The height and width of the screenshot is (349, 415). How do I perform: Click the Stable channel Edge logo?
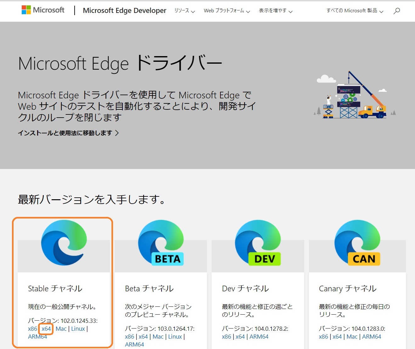[x=63, y=243]
